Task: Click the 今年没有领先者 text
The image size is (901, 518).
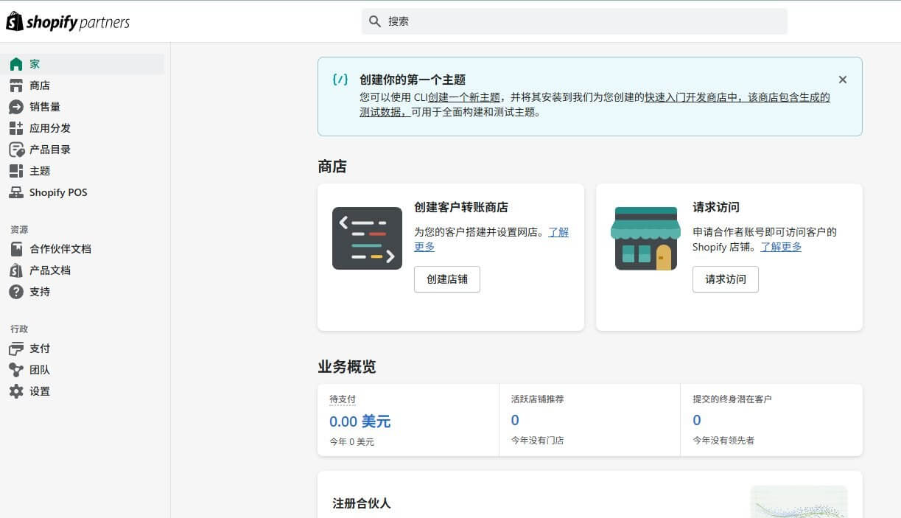Action: click(723, 441)
